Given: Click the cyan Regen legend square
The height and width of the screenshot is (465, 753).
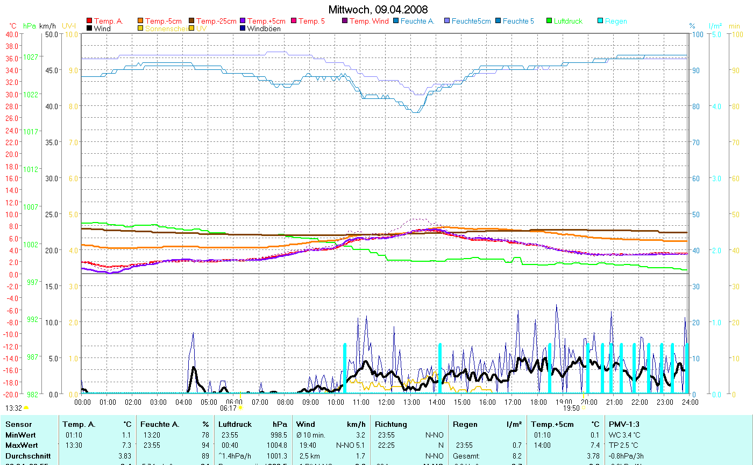Looking at the screenshot, I should point(601,22).
